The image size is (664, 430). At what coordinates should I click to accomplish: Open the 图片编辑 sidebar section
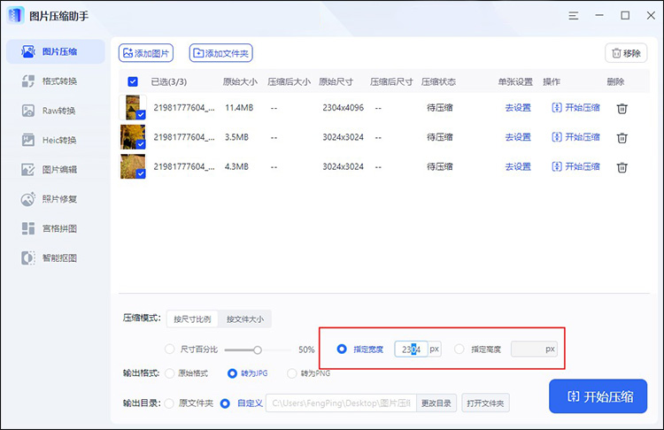(56, 169)
